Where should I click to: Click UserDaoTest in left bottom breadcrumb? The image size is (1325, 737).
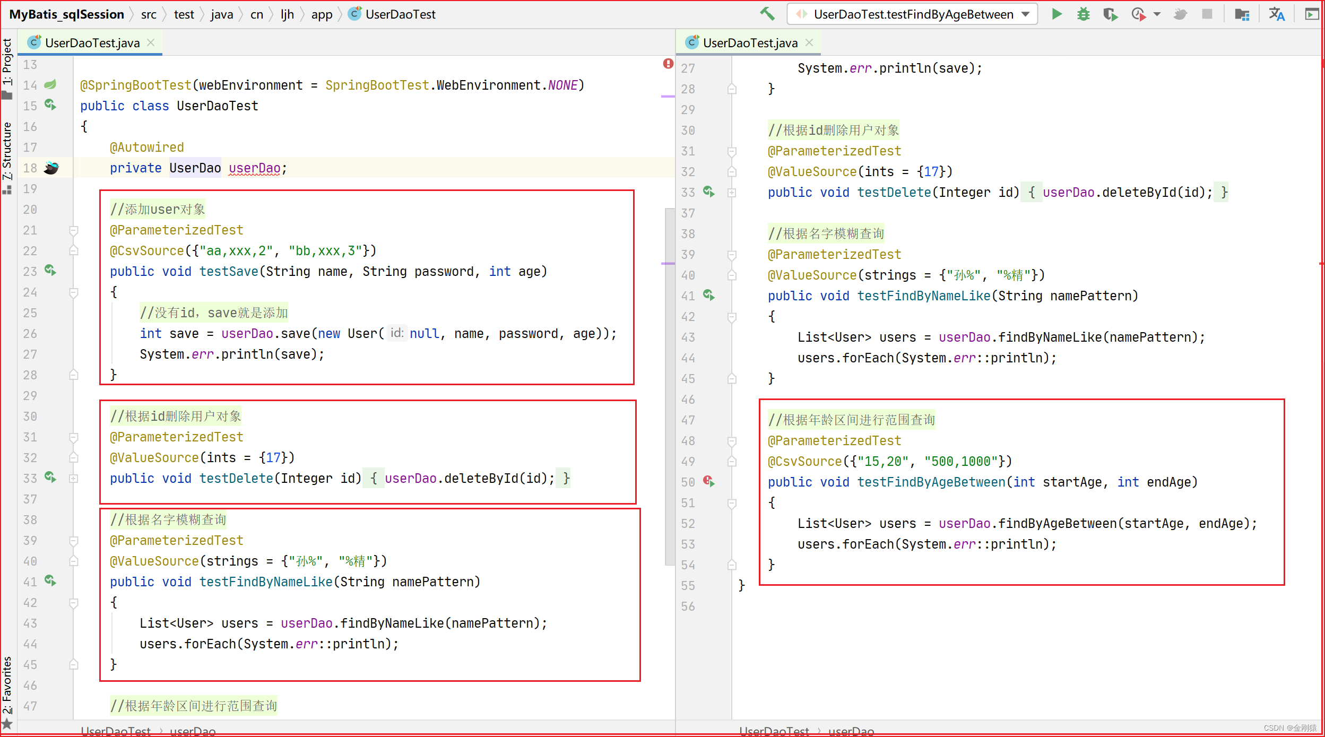[x=116, y=731]
